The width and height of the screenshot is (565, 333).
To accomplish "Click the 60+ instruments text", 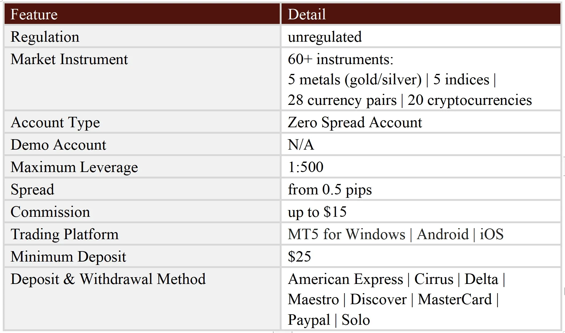I will (x=340, y=59).
